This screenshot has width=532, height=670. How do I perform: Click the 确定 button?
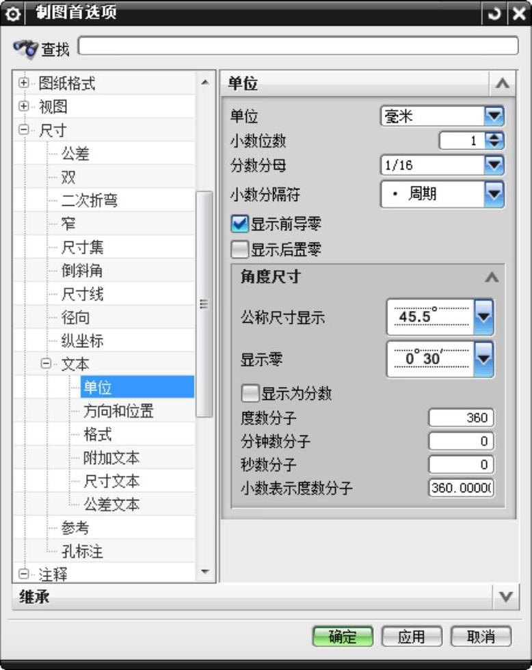(x=343, y=636)
